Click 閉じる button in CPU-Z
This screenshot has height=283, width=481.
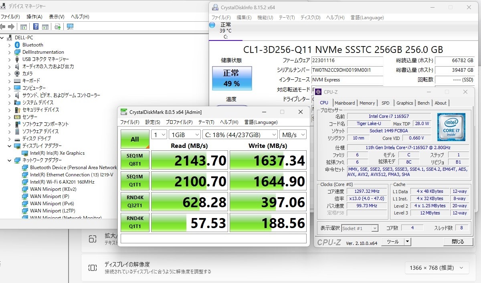click(458, 242)
